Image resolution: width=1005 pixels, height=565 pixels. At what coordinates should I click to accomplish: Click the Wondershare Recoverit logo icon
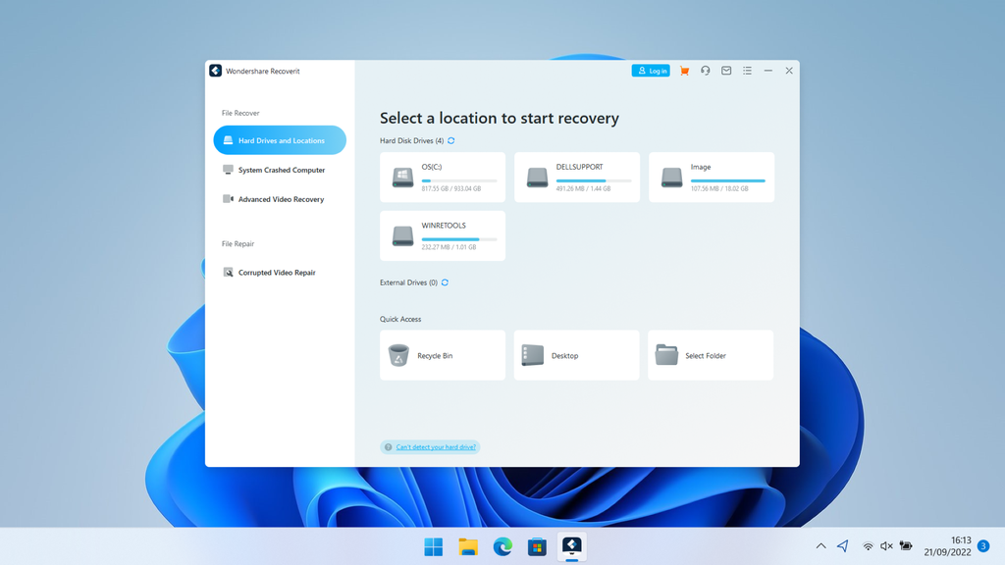[x=216, y=70]
